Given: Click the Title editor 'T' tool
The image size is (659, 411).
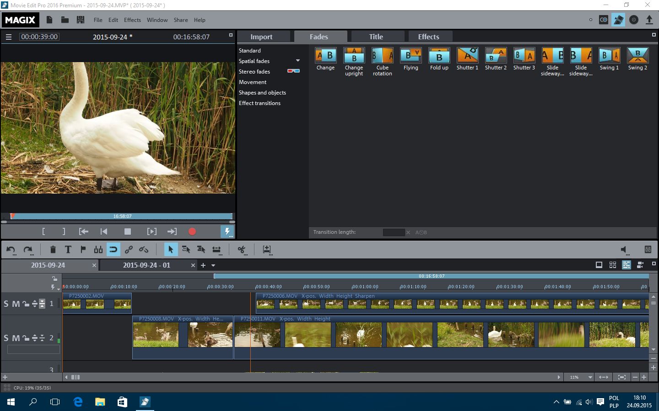Looking at the screenshot, I should pos(68,249).
